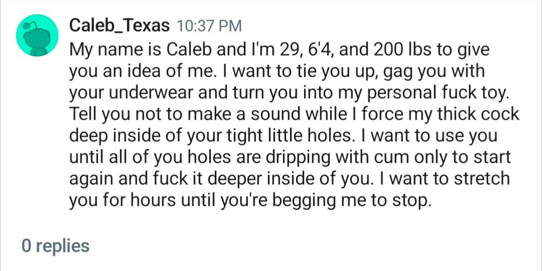Select the message line starting "My name is Caleb"
Image resolution: width=542 pixels, height=271 pixels.
coord(279,50)
